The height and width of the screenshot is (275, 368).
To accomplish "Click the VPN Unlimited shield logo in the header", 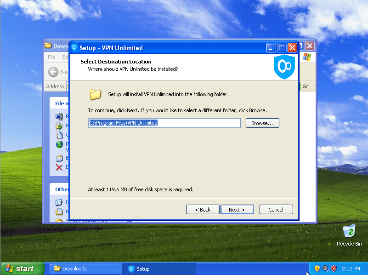I will (x=284, y=67).
